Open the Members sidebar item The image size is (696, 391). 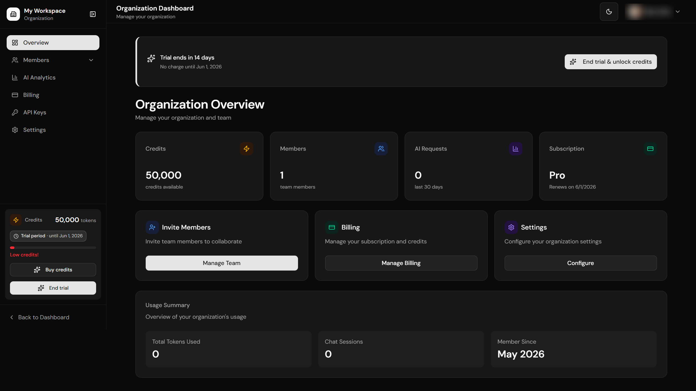tap(53, 60)
